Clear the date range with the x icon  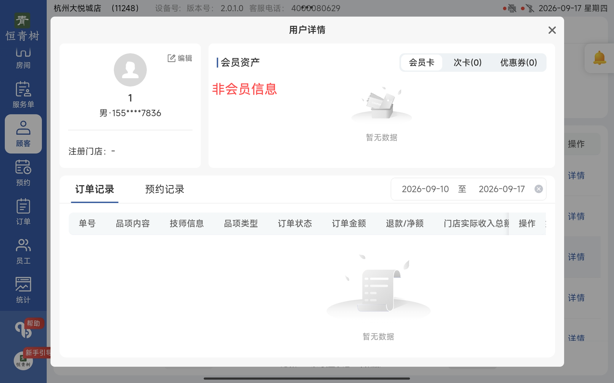(x=538, y=189)
